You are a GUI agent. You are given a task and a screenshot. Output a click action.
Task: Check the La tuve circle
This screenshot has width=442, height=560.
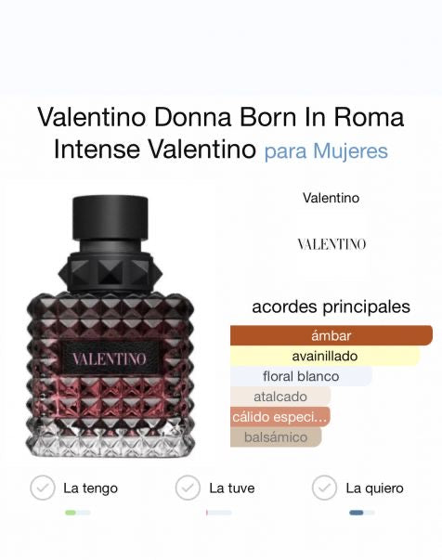[188, 488]
